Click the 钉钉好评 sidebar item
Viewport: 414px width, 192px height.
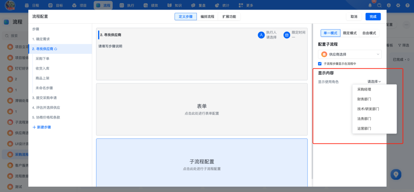point(15,68)
